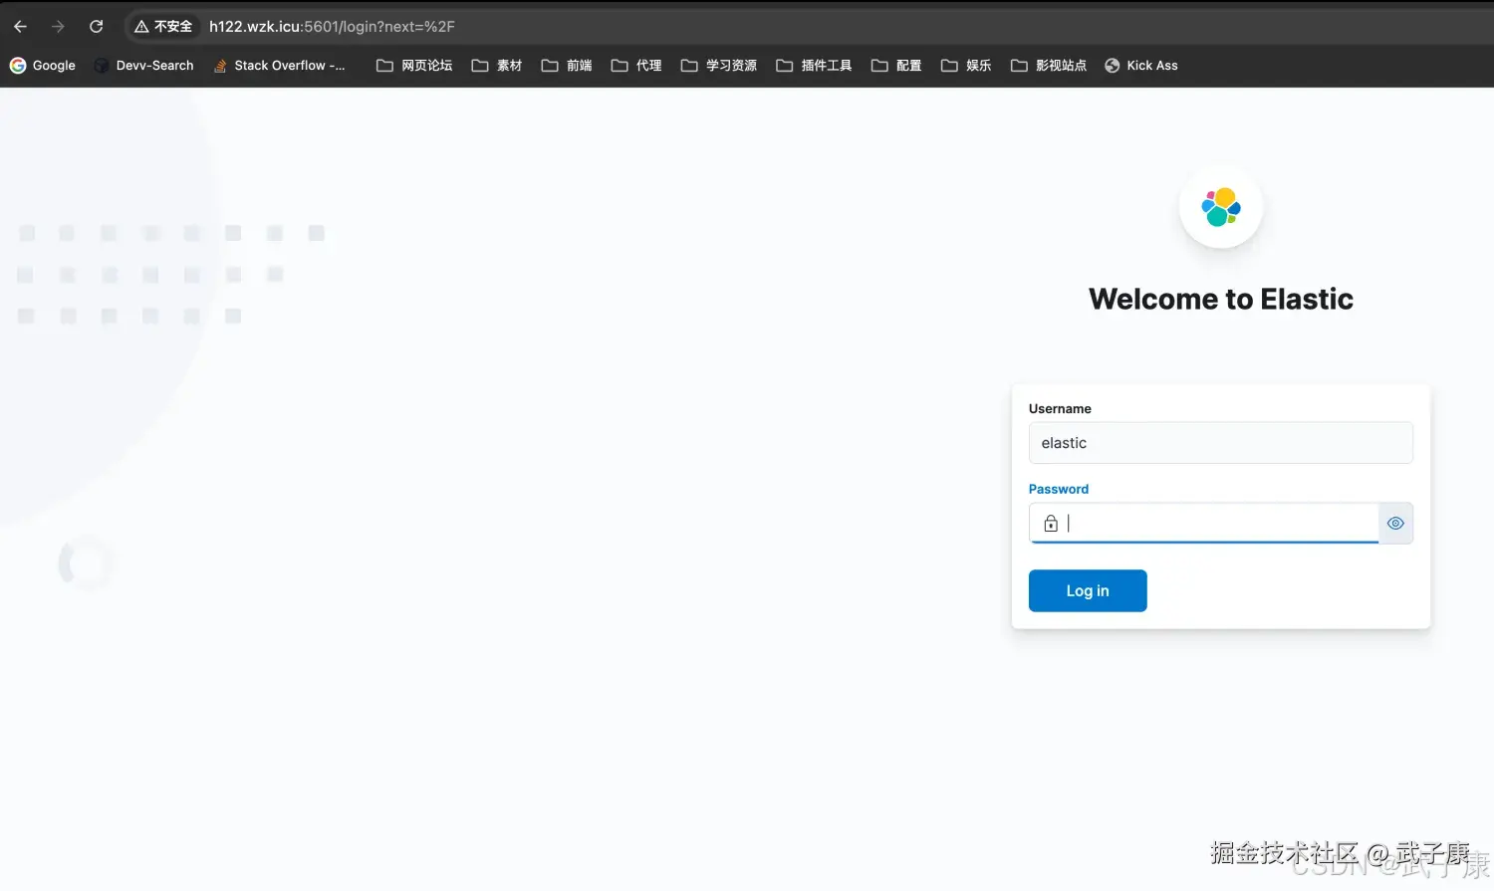
Task: Expand the 网页论坛 bookmark folder
Action: click(414, 66)
